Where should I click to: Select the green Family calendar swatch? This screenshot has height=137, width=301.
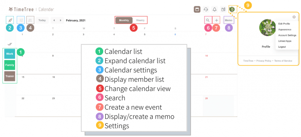(x=10, y=65)
